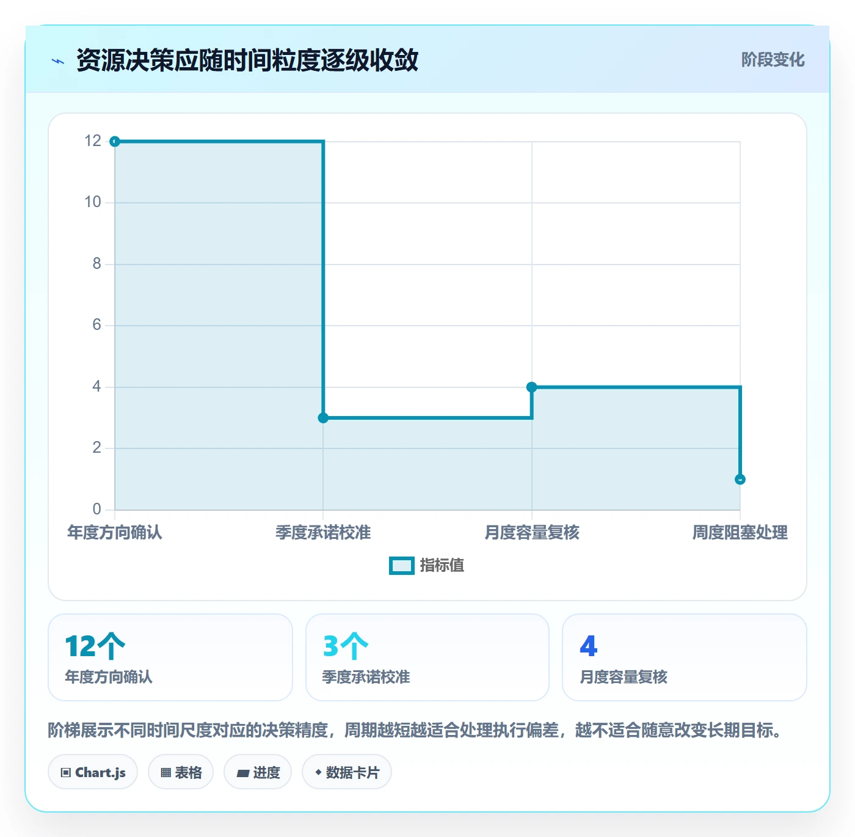Screen dimensions: 855x837
Task: Click the diamond icon in 数据卡片 tag
Action: [318, 773]
